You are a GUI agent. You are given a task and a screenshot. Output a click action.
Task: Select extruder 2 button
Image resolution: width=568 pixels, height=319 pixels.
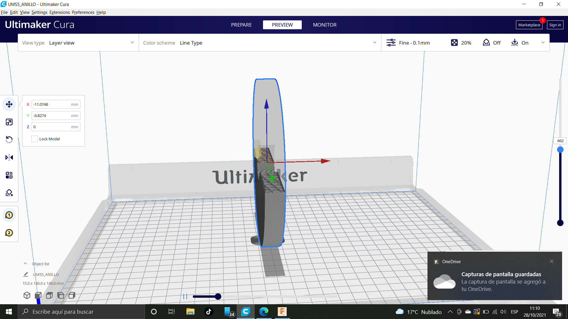tap(9, 233)
